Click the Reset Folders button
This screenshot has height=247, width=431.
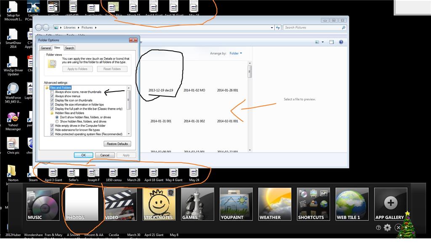tap(112, 69)
